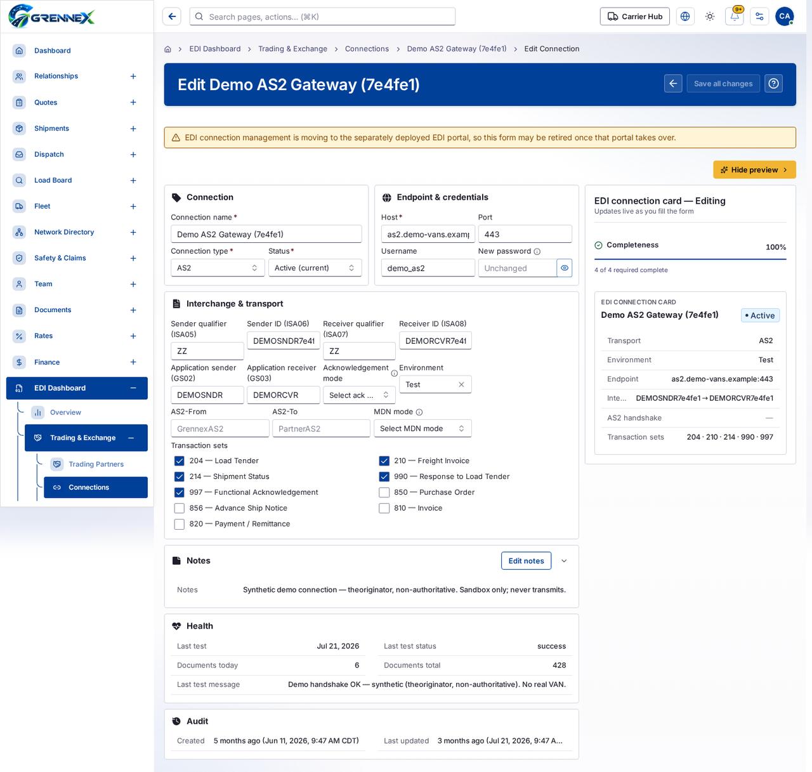Go to Overview under EDI Dashboard

click(65, 412)
